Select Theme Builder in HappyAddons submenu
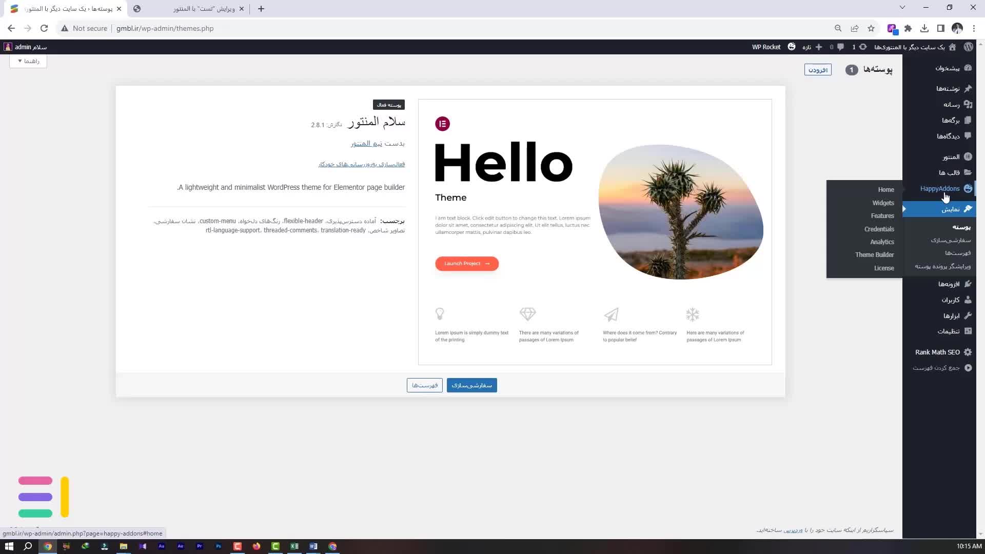 click(x=874, y=255)
